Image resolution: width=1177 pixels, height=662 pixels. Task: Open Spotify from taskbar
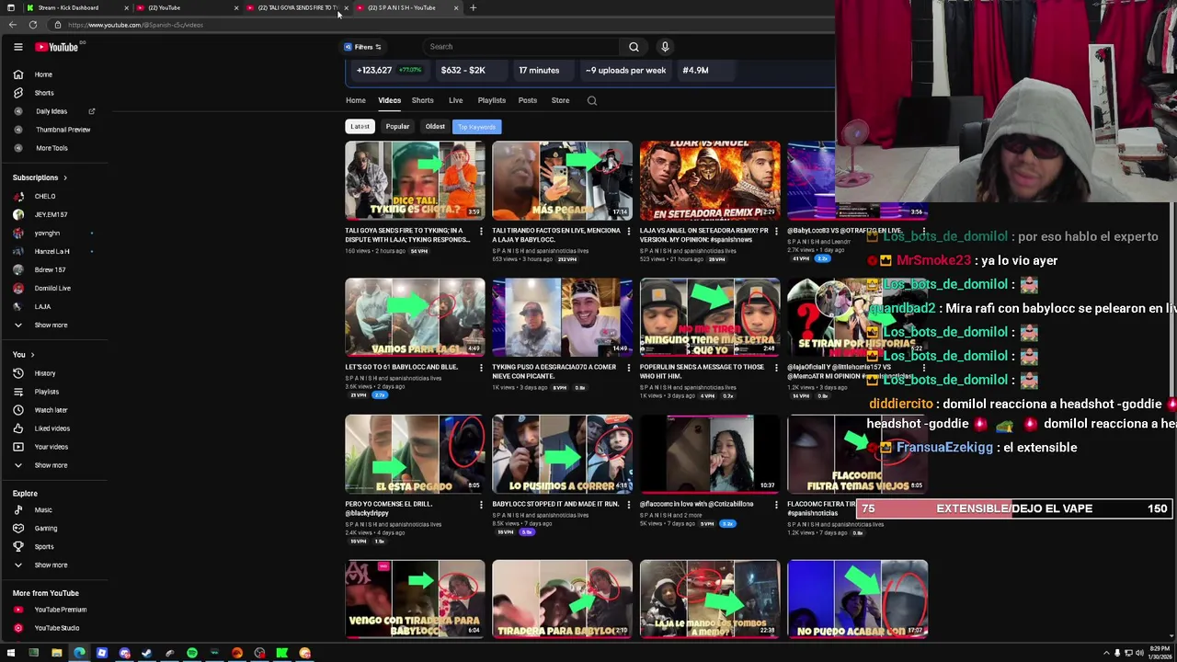192,654
